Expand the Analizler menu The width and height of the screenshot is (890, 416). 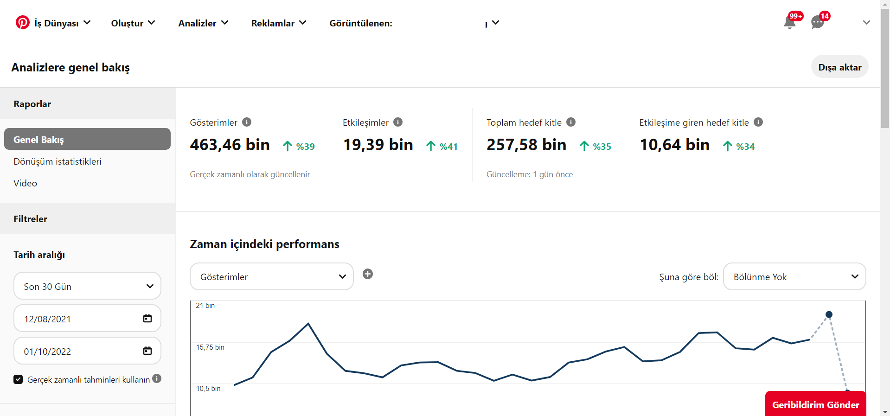[203, 23]
